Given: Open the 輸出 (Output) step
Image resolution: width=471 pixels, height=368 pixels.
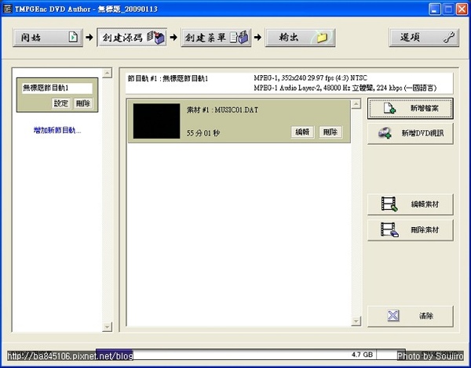Looking at the screenshot, I should [300, 38].
